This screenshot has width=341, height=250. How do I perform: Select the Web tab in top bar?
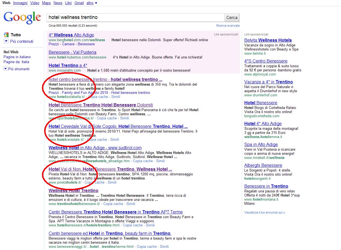[6, 3]
